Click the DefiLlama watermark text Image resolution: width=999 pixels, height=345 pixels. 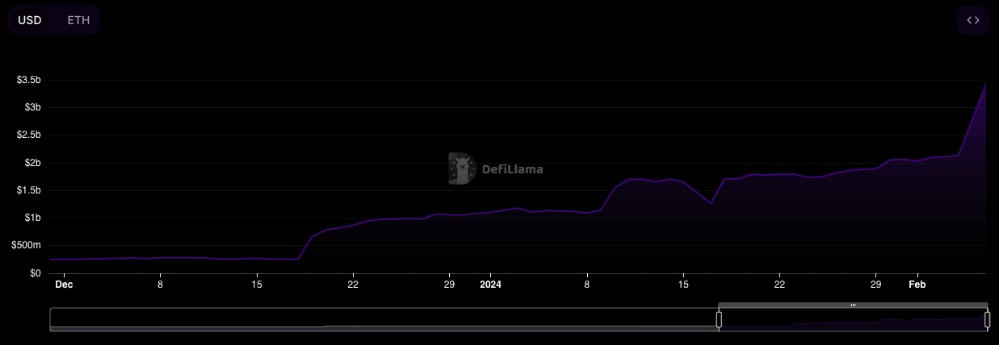[x=512, y=169]
